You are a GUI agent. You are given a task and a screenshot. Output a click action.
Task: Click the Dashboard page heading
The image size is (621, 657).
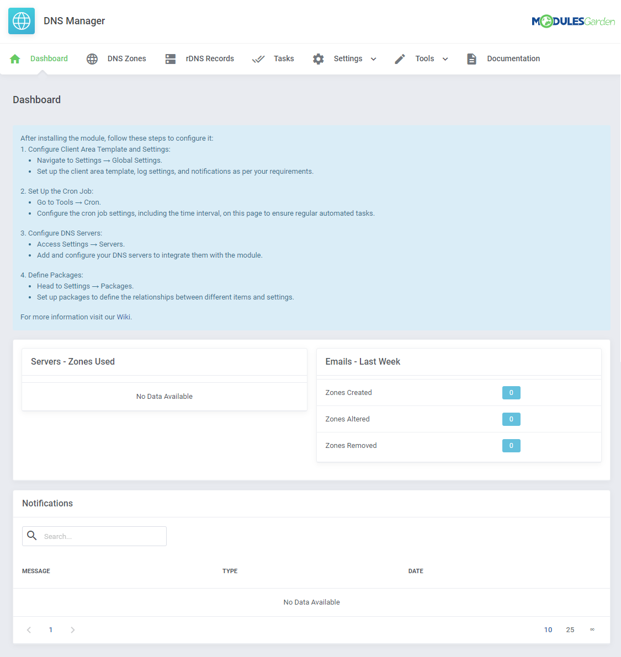37,100
